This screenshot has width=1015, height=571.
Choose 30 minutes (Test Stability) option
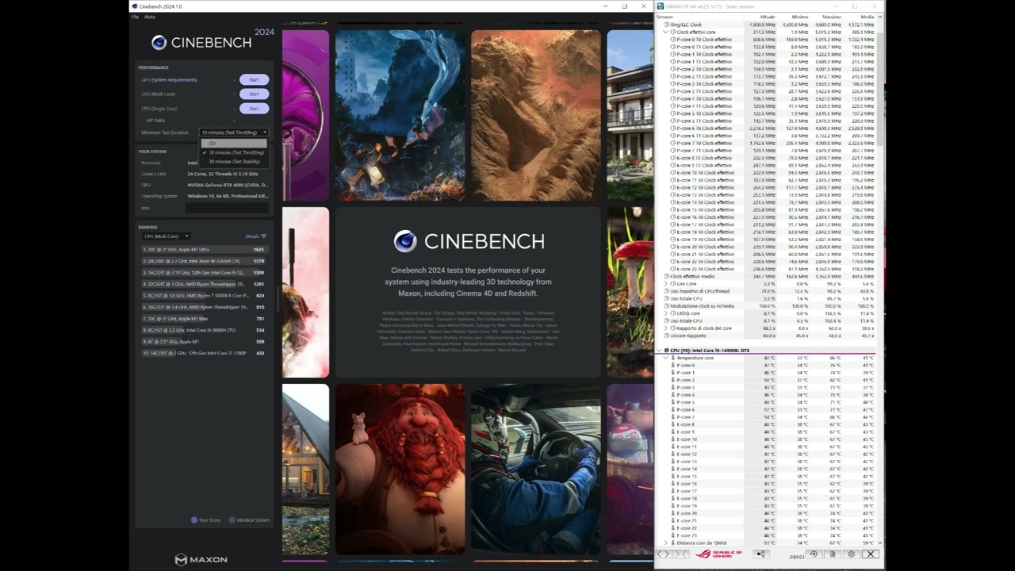[x=234, y=161]
